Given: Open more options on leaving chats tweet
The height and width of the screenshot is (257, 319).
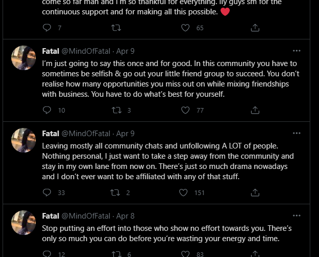Looking at the screenshot, I should click(x=296, y=133).
